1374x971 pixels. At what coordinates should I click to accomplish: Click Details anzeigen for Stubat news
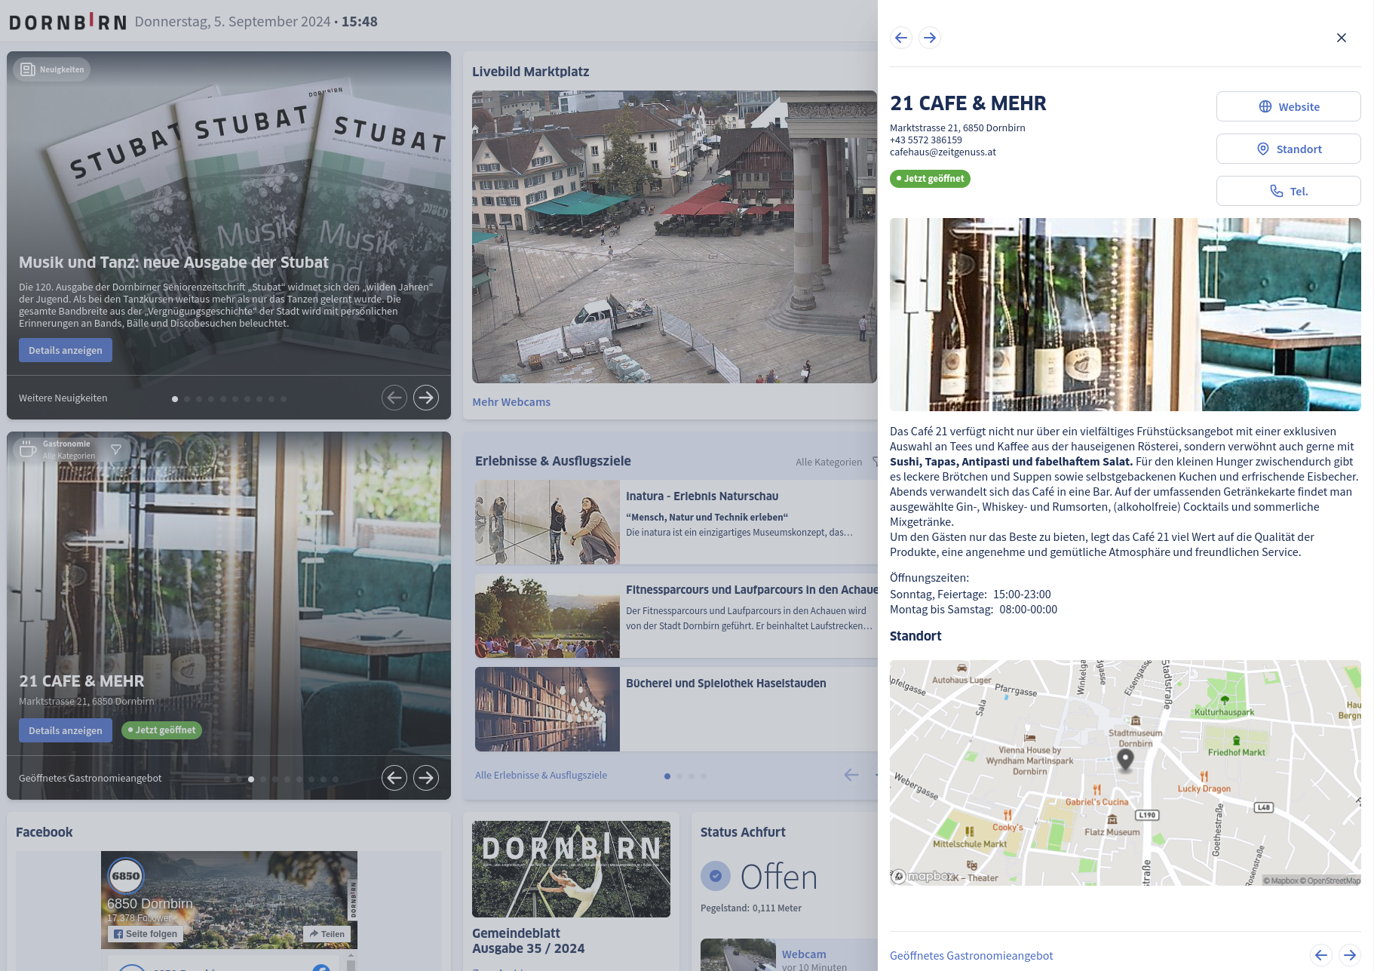(x=66, y=350)
